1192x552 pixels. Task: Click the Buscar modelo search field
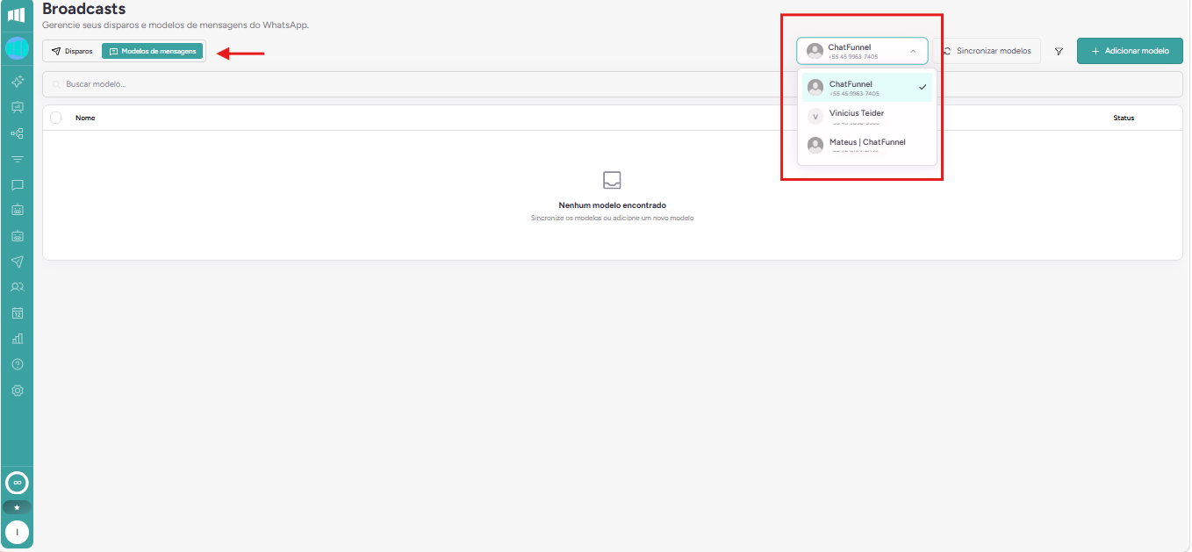(x=612, y=84)
